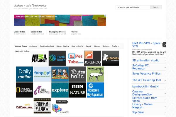Click the fanpop! tile
Screen dimensions: 176x117
42,74
